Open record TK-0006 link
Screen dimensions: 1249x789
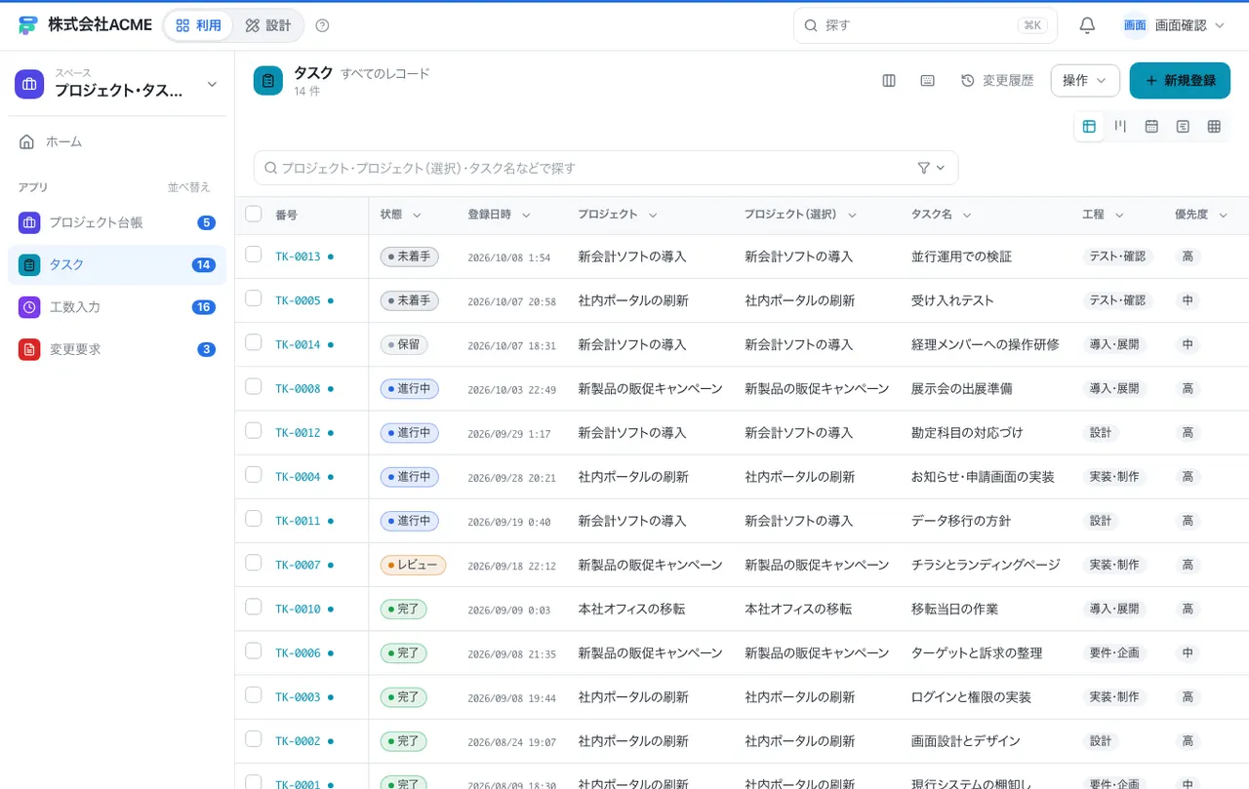click(x=298, y=652)
